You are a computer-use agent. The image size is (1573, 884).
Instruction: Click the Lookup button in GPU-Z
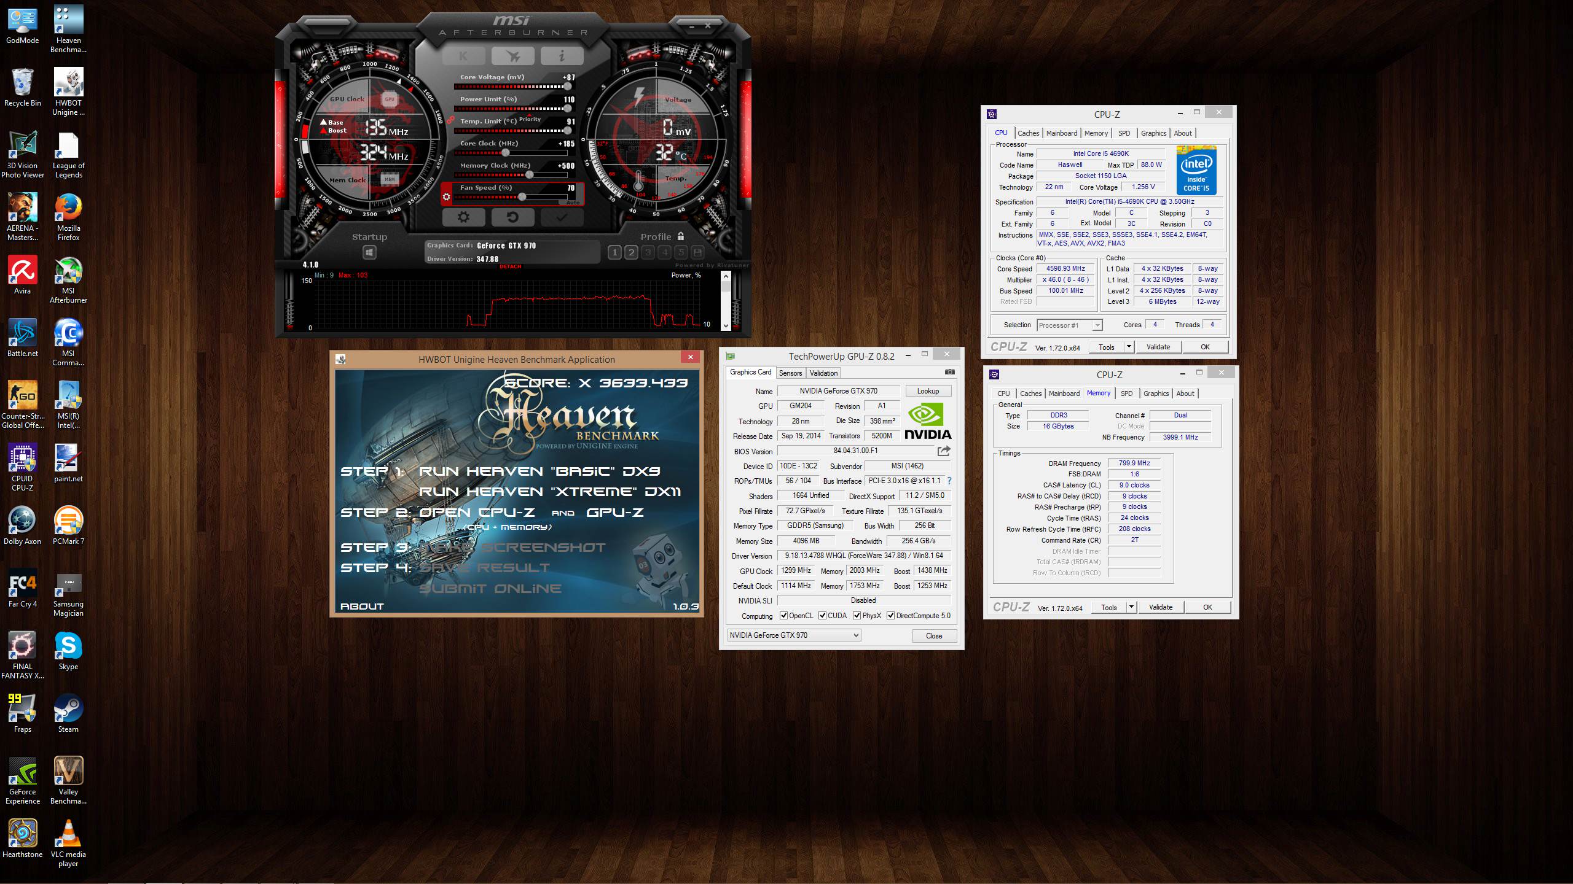(928, 391)
